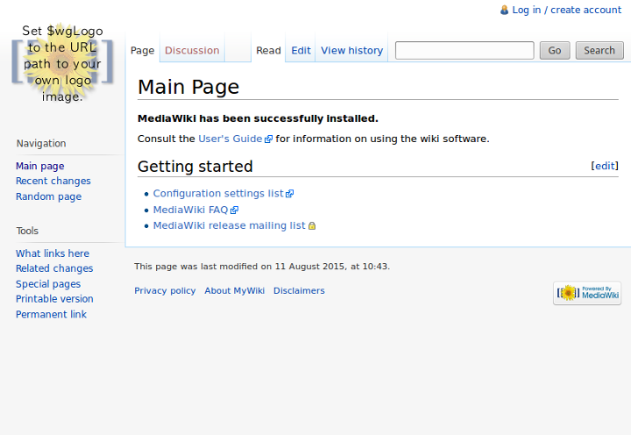The image size is (631, 435).
Task: Open Permanent link in Tools
Action: (51, 314)
